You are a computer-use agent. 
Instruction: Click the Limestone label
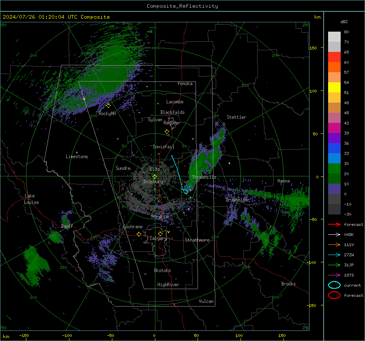[x=77, y=157]
